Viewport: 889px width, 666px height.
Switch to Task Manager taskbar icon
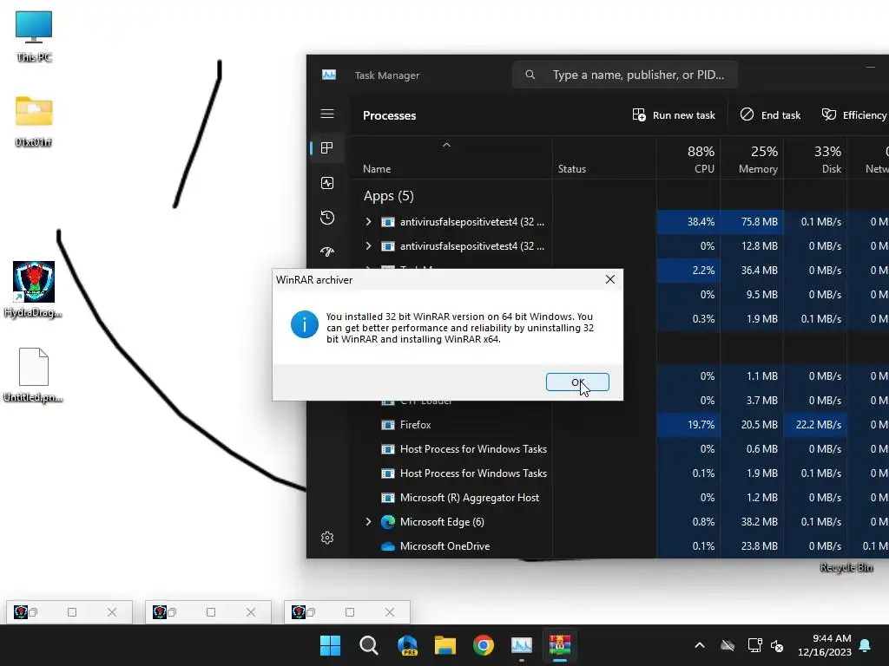[522, 645]
